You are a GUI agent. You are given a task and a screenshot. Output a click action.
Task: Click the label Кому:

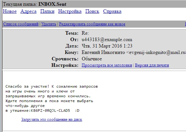click(x=72, y=52)
